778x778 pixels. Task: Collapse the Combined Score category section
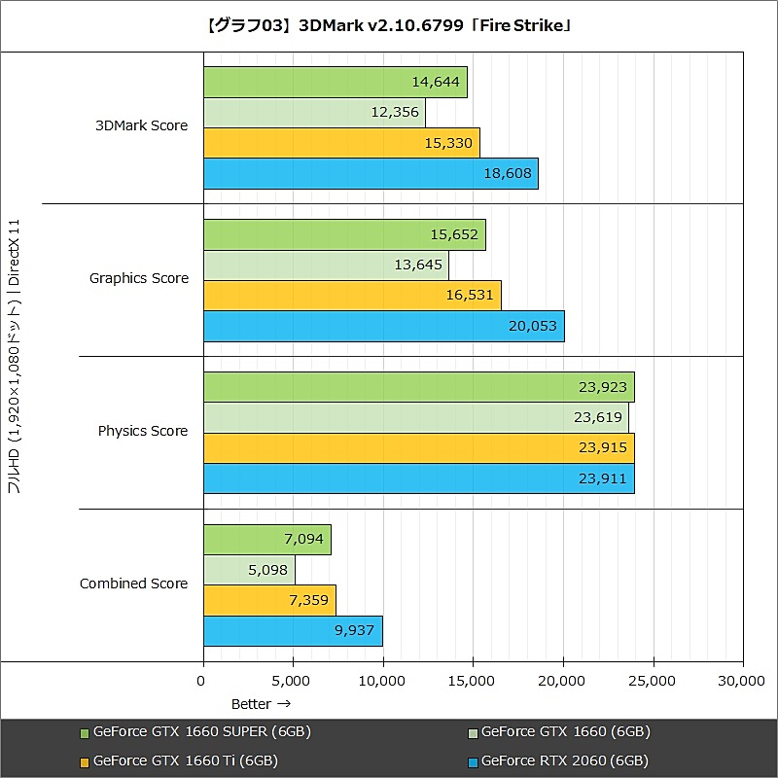pyautogui.click(x=134, y=583)
